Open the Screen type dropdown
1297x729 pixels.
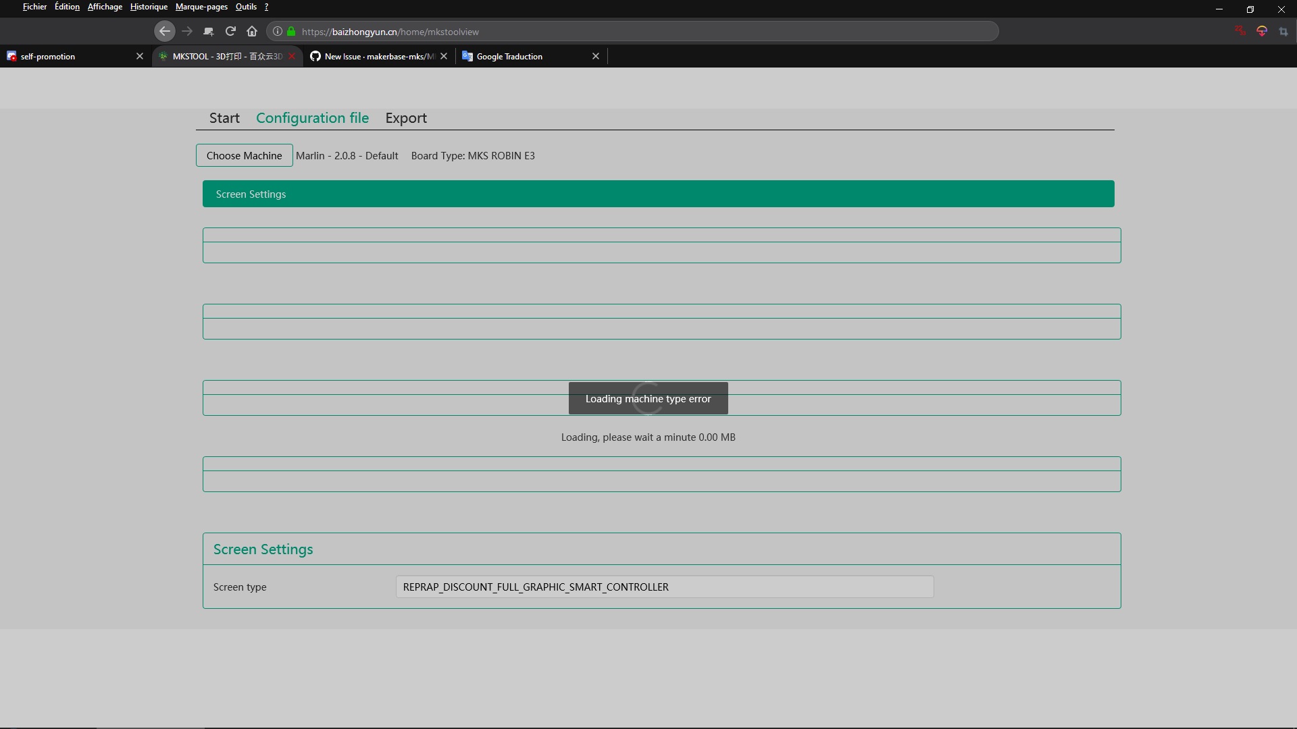pos(664,587)
